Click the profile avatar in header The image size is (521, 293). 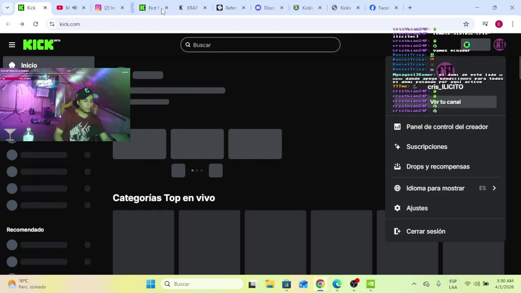pos(499,45)
